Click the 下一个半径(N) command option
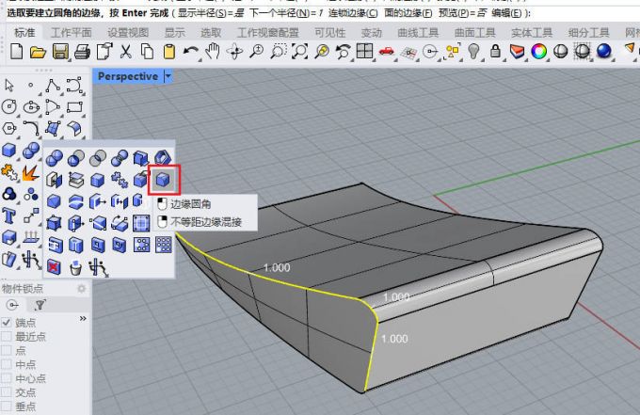 (x=286, y=13)
